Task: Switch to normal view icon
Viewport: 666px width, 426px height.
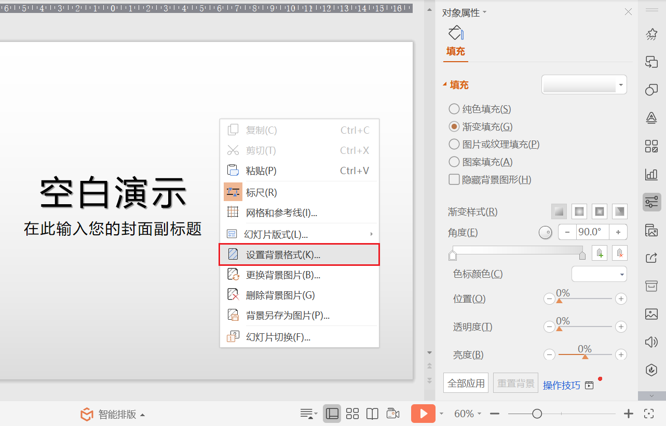Action: tap(332, 414)
